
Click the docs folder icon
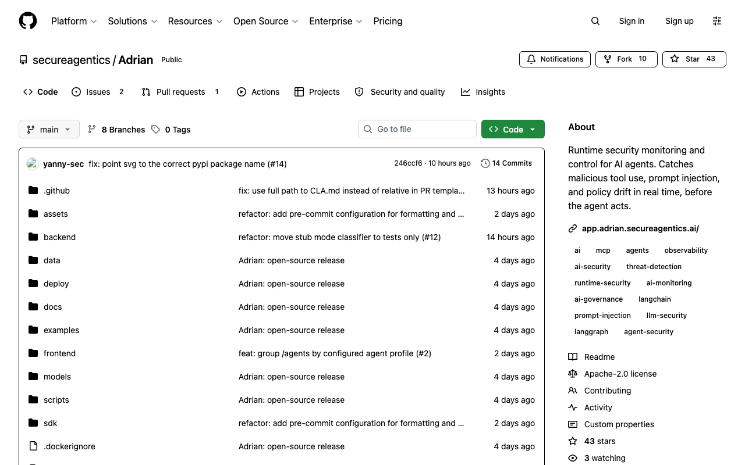tap(33, 307)
